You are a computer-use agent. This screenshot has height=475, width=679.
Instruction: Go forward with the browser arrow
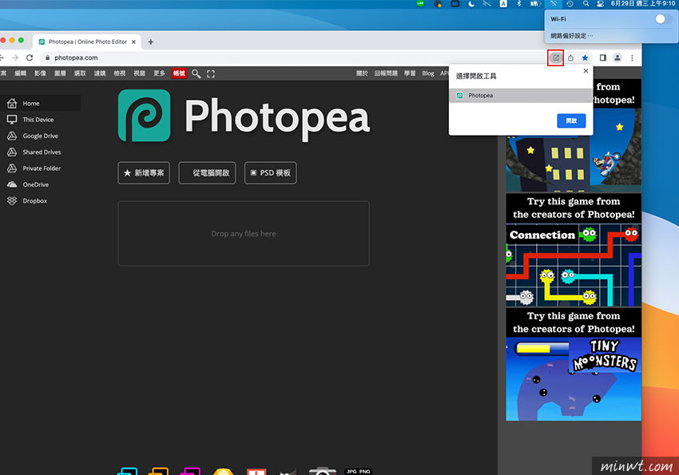[15, 57]
